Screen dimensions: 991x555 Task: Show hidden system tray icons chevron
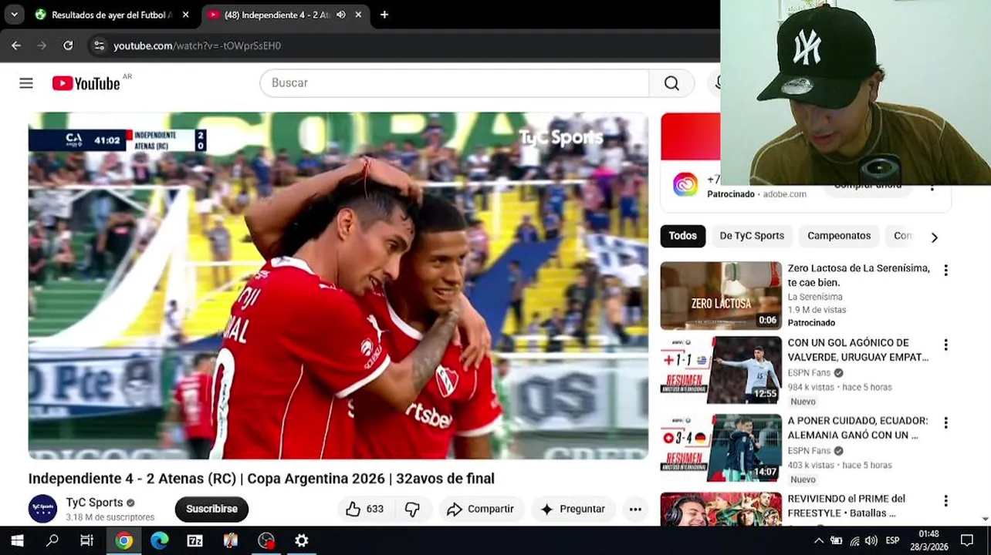(x=819, y=541)
